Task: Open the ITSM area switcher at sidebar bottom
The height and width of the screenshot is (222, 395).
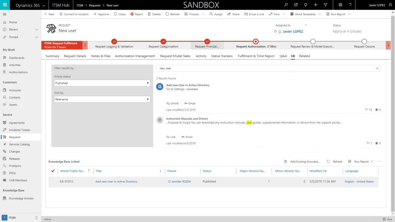Action: pos(21,218)
